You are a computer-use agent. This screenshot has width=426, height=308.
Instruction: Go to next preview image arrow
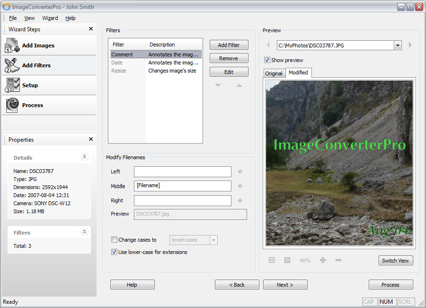tap(410, 45)
